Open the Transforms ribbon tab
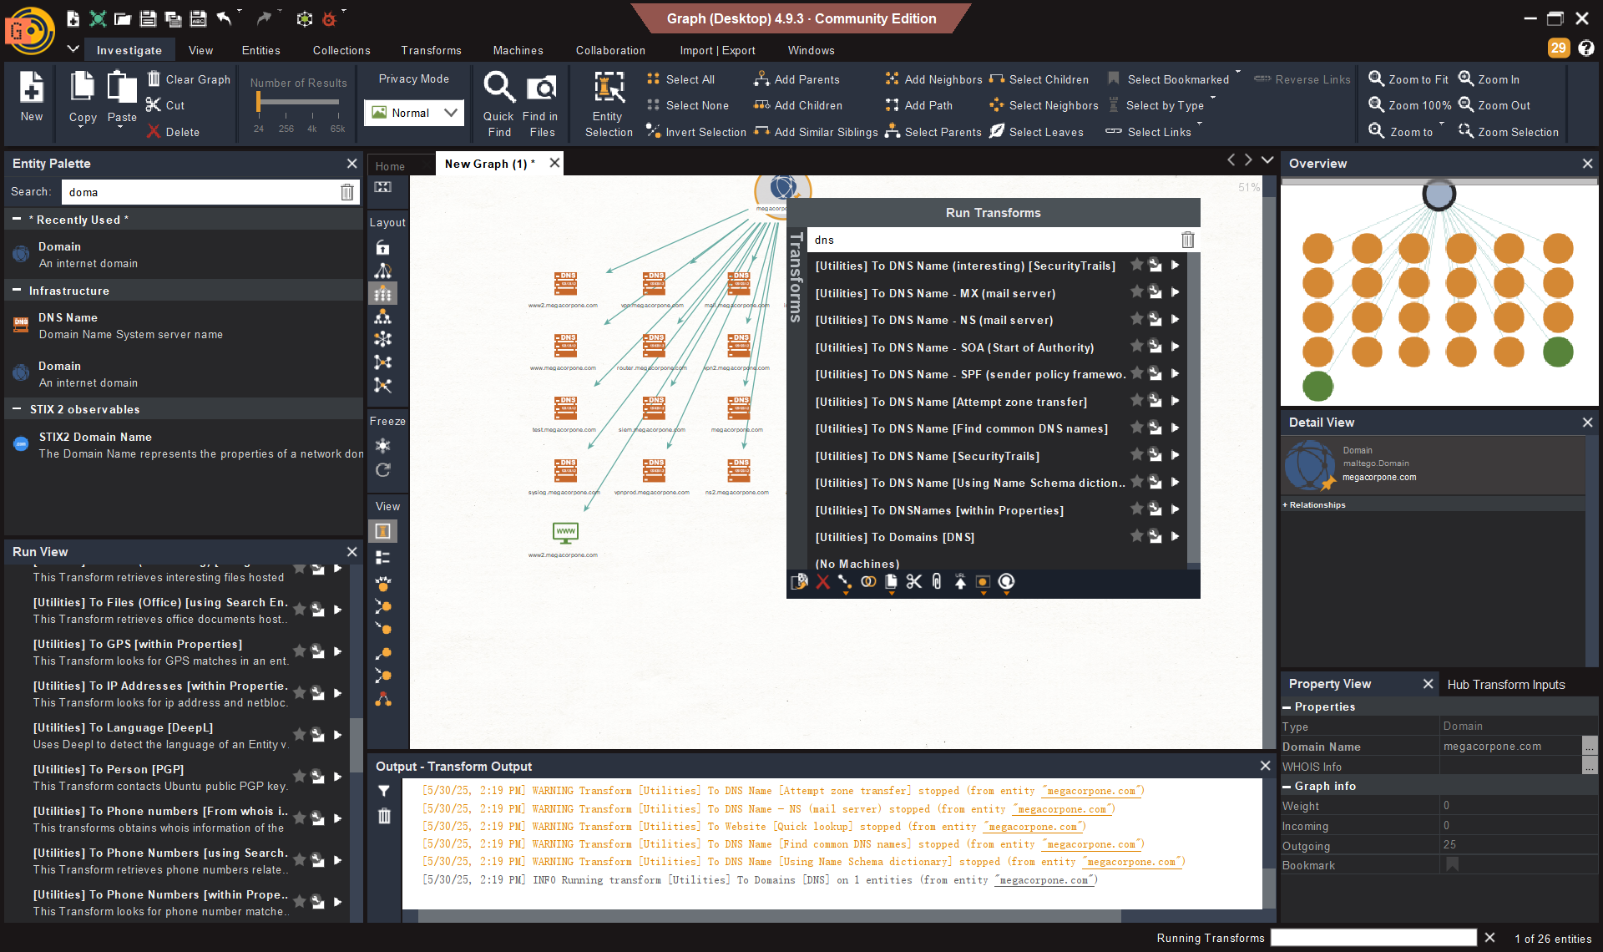1603x952 pixels. pyautogui.click(x=431, y=50)
